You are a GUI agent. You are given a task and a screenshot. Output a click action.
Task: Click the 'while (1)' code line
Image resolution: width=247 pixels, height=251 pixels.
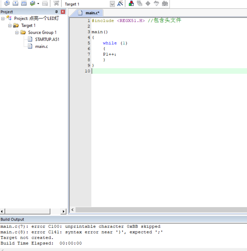click(x=115, y=43)
